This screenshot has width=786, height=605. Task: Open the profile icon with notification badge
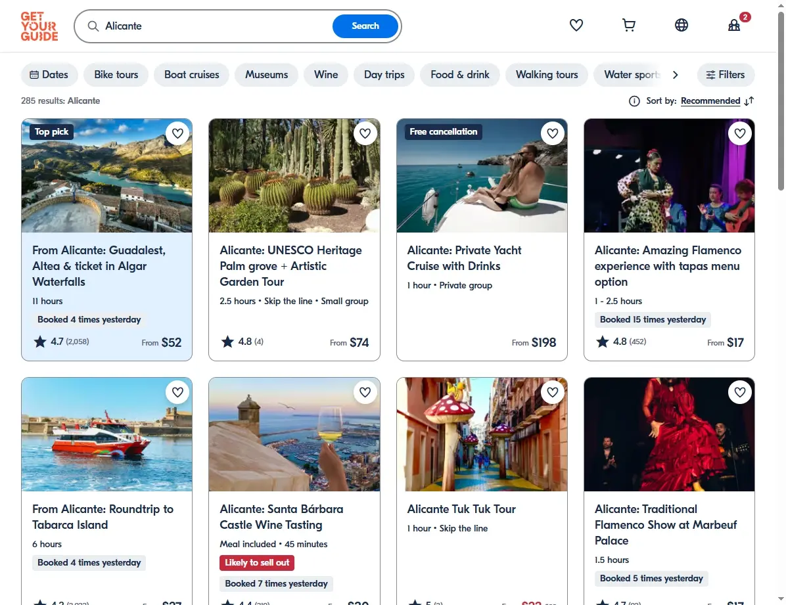tap(734, 25)
